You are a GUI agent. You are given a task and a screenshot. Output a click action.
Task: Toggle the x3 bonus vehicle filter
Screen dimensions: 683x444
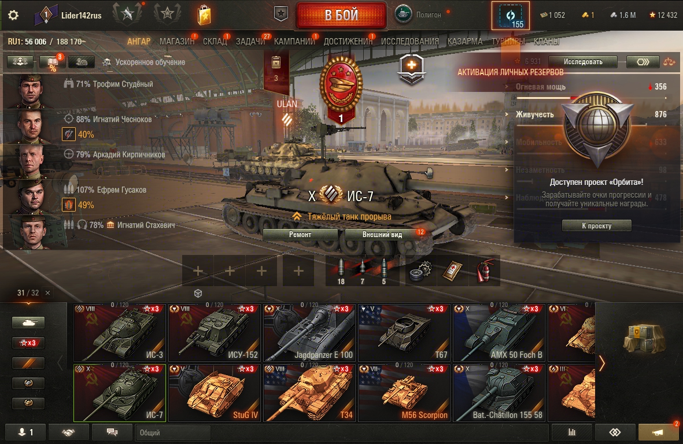click(x=28, y=343)
